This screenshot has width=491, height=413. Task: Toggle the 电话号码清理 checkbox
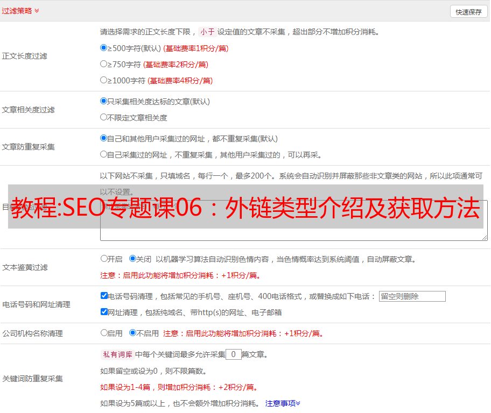pyautogui.click(x=104, y=296)
